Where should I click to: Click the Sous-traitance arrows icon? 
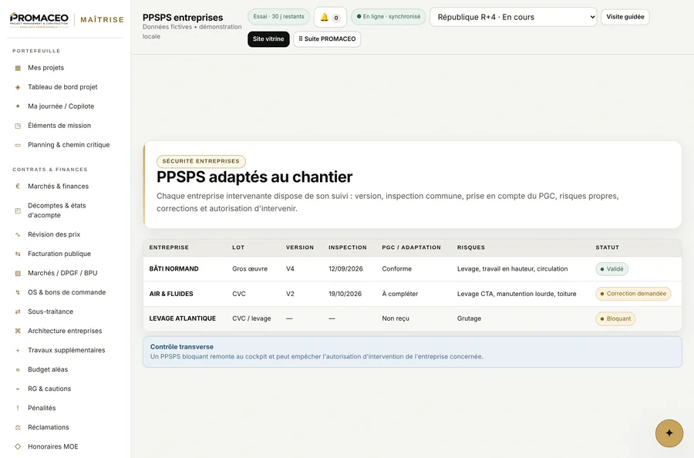click(x=18, y=312)
